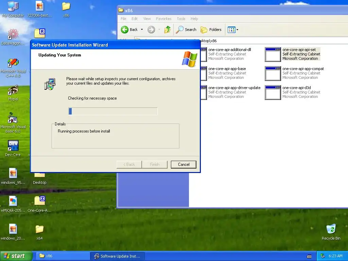Click the 6:23 AM taskbar clock
348x261 pixels.
point(335,256)
